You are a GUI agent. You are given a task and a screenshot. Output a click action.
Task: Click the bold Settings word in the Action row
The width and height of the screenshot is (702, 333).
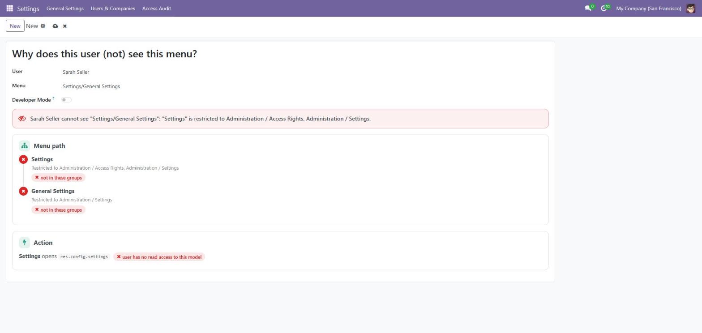pos(30,256)
